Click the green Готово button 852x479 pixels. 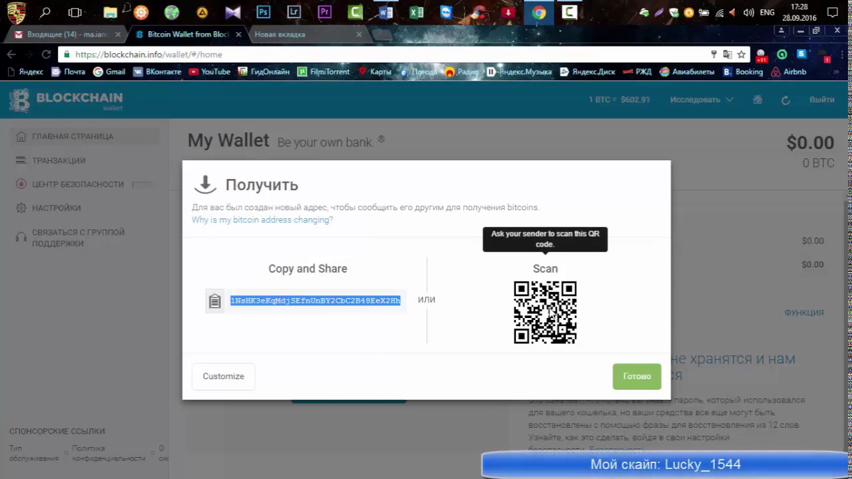[637, 377]
